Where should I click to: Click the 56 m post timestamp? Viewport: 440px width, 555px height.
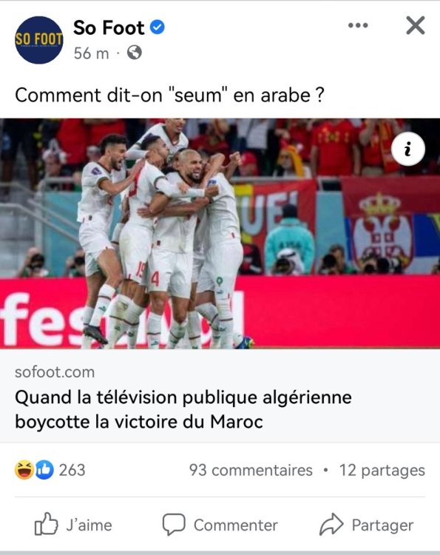(91, 53)
